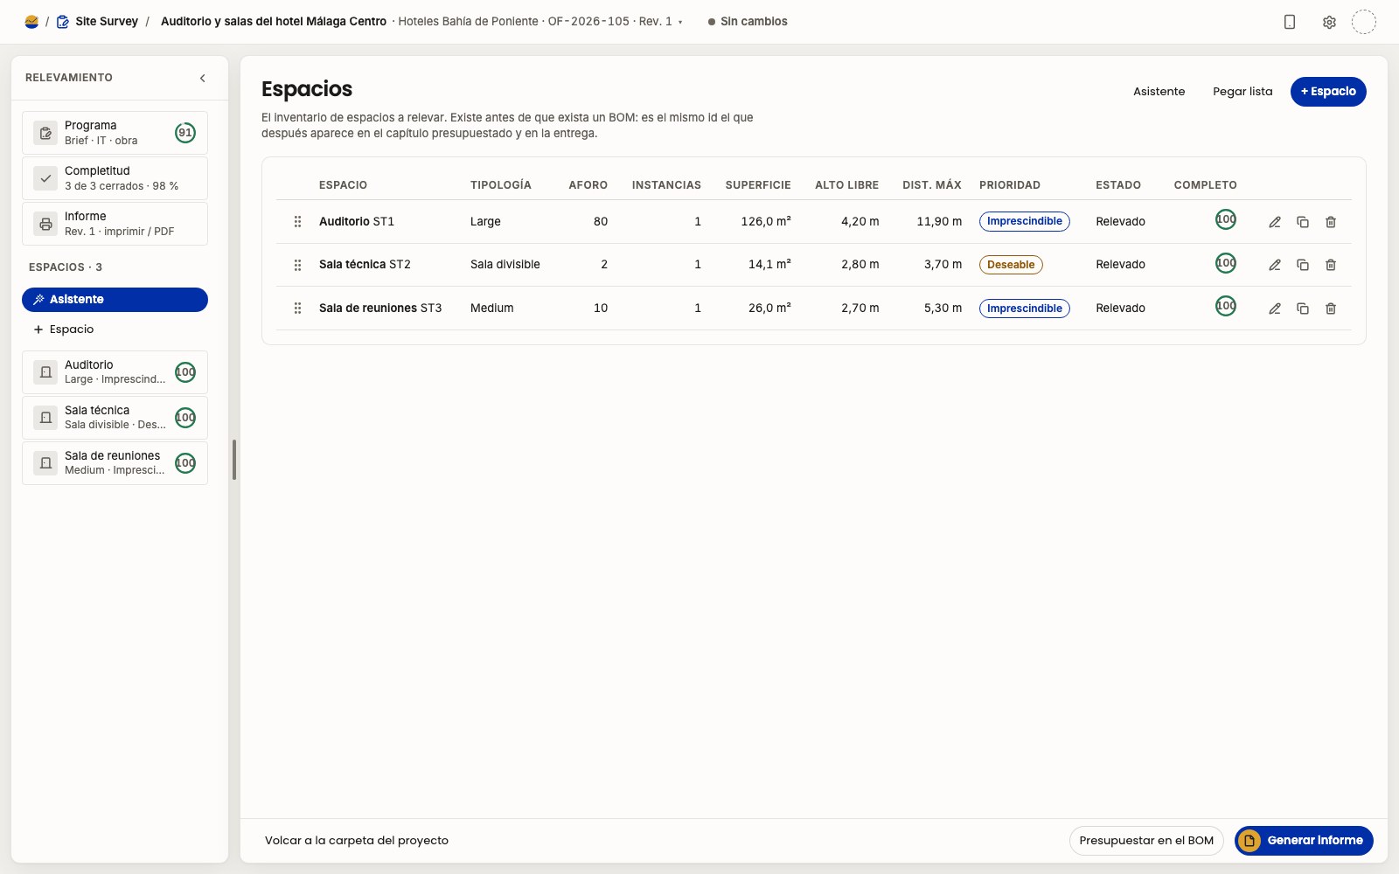1399x874 pixels.
Task: Click the Deseable priority badge
Action: coord(1011,265)
